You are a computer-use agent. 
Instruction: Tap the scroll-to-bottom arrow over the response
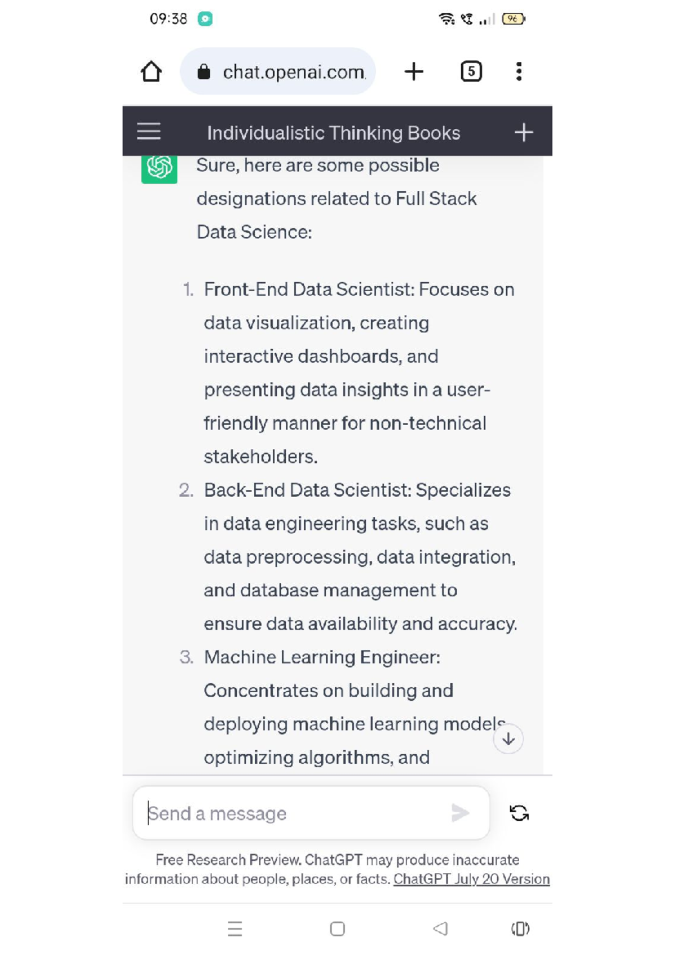tap(508, 738)
